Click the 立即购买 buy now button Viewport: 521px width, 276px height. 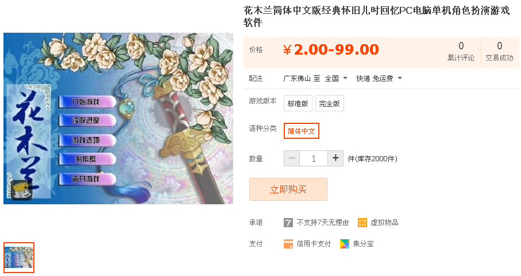click(288, 189)
